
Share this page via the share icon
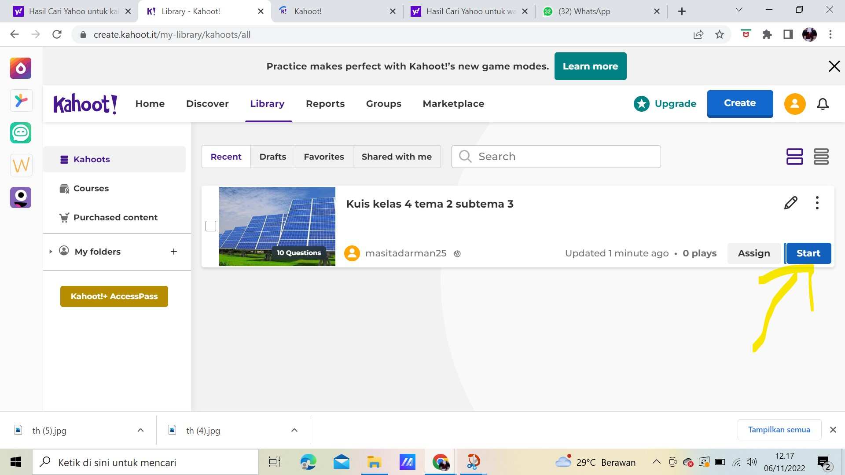(x=698, y=34)
